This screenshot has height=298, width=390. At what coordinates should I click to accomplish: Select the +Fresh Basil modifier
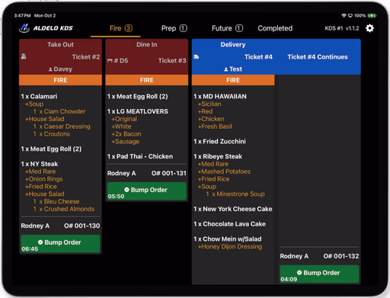215,127
